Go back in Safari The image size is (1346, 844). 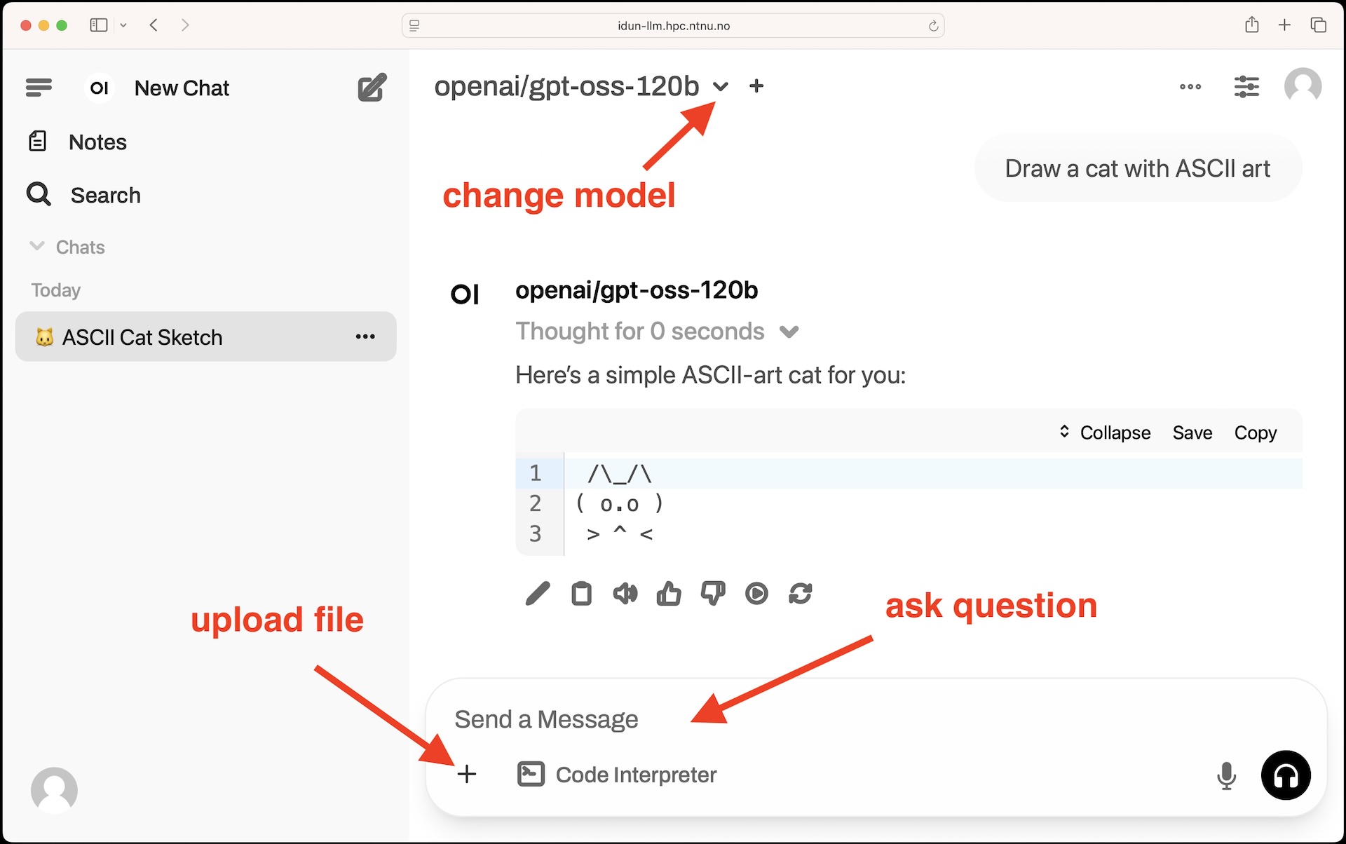coord(154,25)
